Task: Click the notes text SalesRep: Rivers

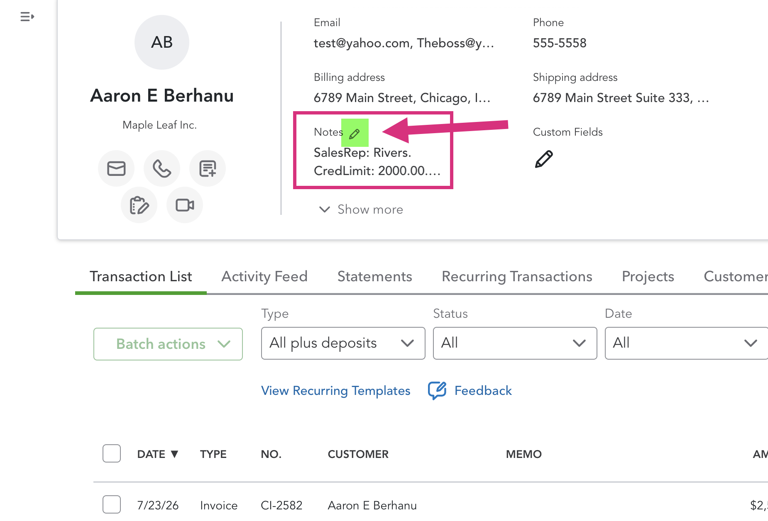Action: click(362, 152)
